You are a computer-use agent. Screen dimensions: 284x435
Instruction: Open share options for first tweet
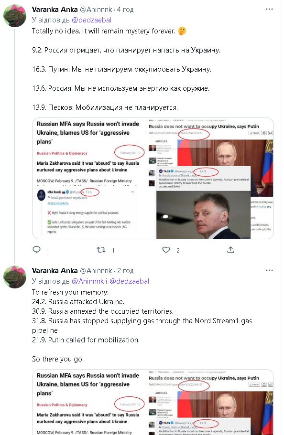(x=230, y=250)
